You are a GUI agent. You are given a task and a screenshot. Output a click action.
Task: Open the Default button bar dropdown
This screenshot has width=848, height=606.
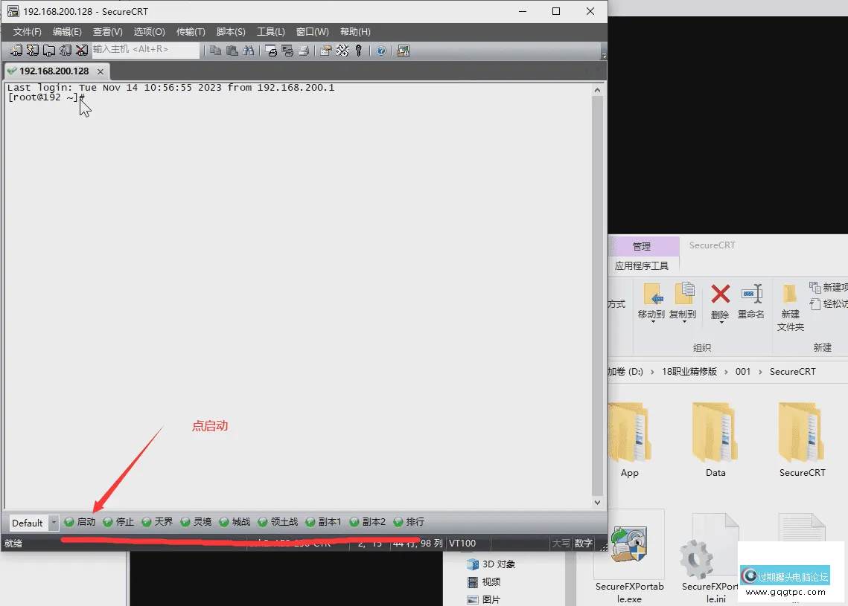pos(53,522)
